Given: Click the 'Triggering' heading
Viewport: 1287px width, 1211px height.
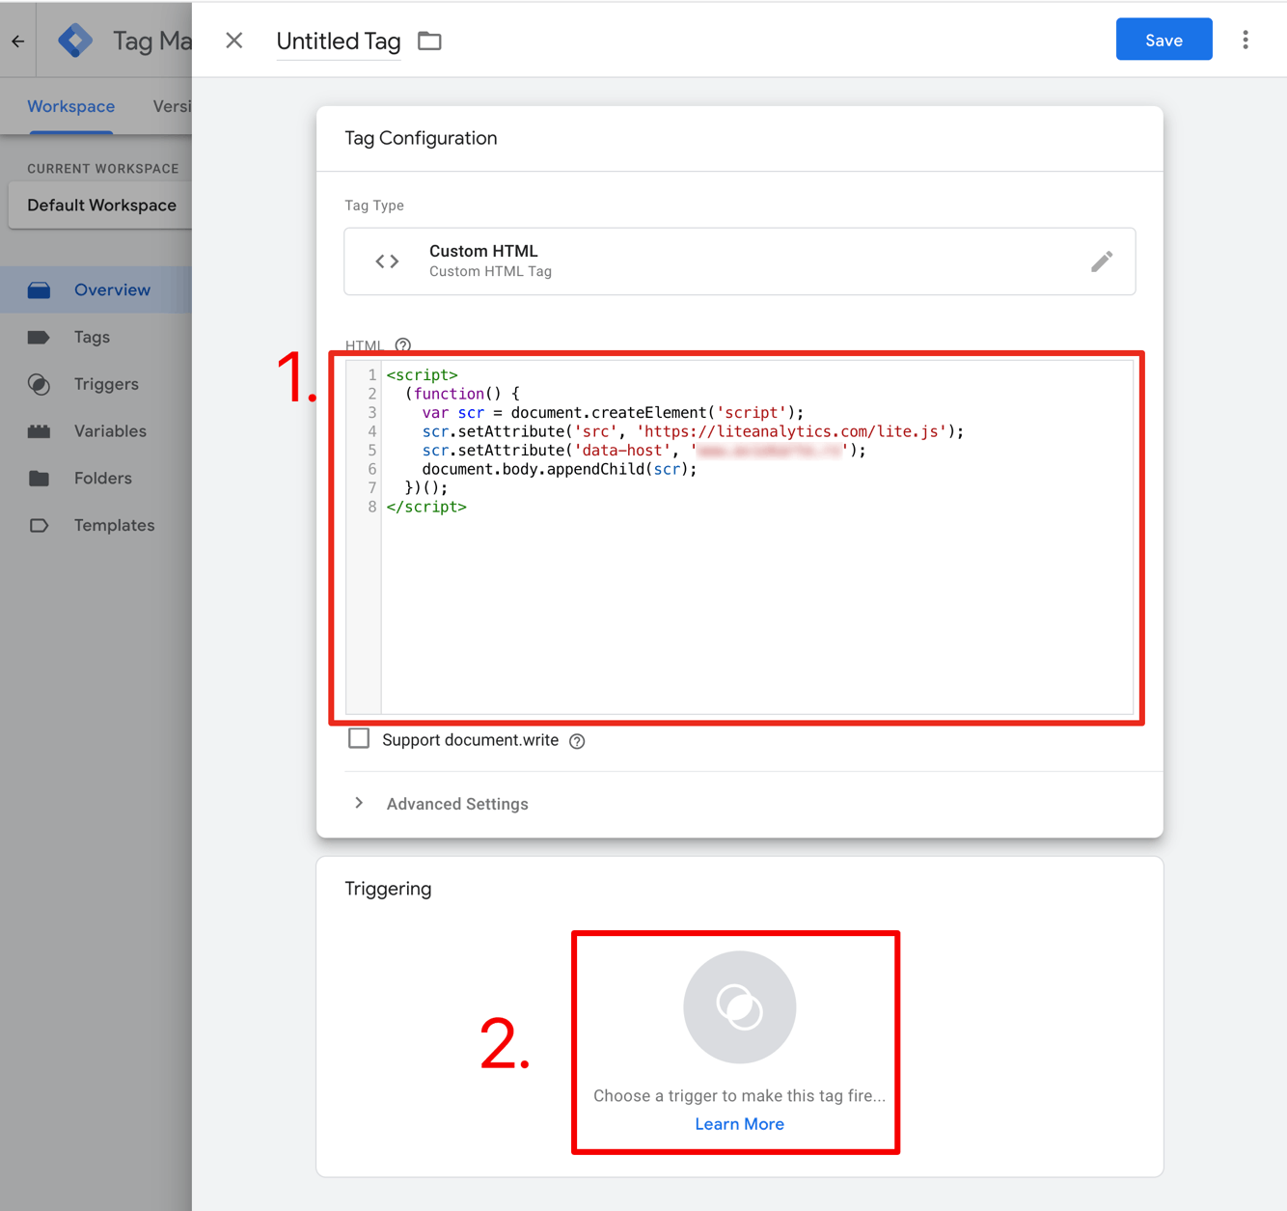Looking at the screenshot, I should tap(388, 889).
